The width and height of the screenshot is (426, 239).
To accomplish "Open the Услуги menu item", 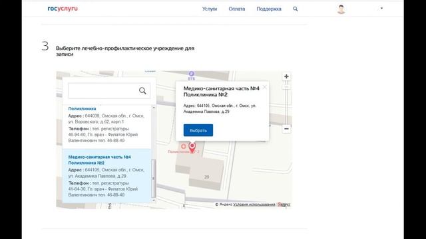I will pyautogui.click(x=210, y=9).
